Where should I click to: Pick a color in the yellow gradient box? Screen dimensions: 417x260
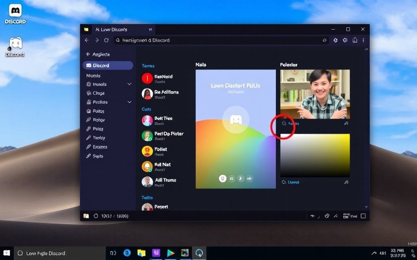(315, 156)
